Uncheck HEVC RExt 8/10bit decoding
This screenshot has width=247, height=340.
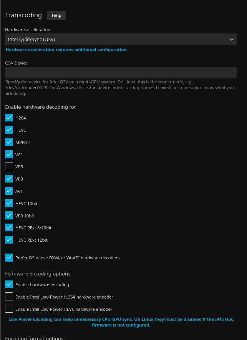pyautogui.click(x=9, y=227)
